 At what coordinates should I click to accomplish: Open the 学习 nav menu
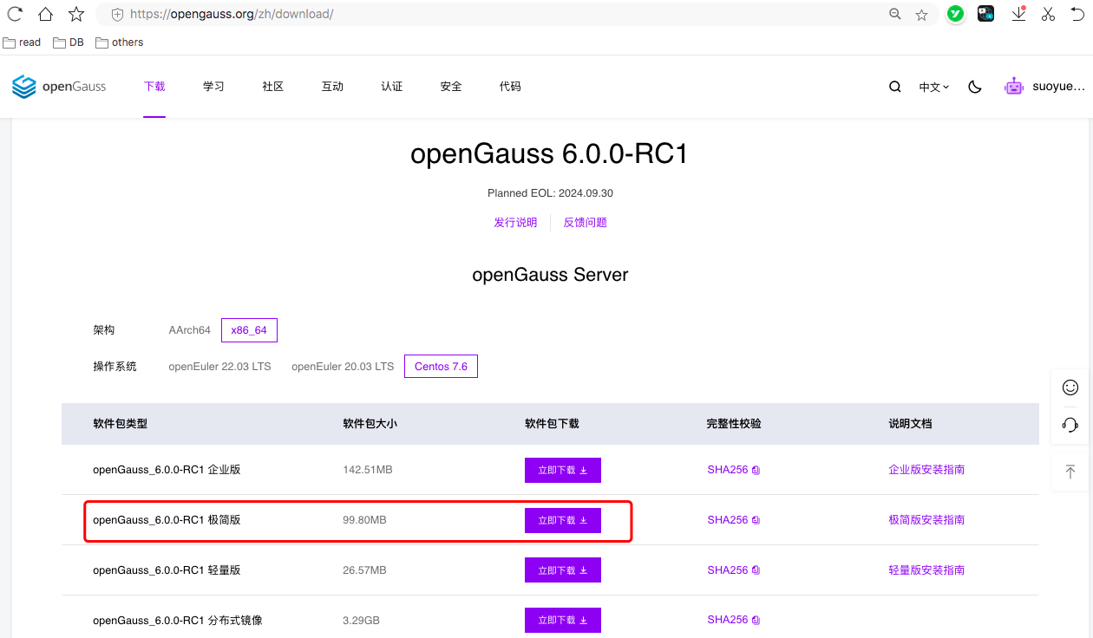[x=213, y=87]
